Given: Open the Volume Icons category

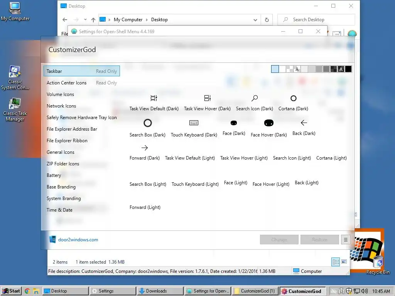Looking at the screenshot, I should (82, 94).
